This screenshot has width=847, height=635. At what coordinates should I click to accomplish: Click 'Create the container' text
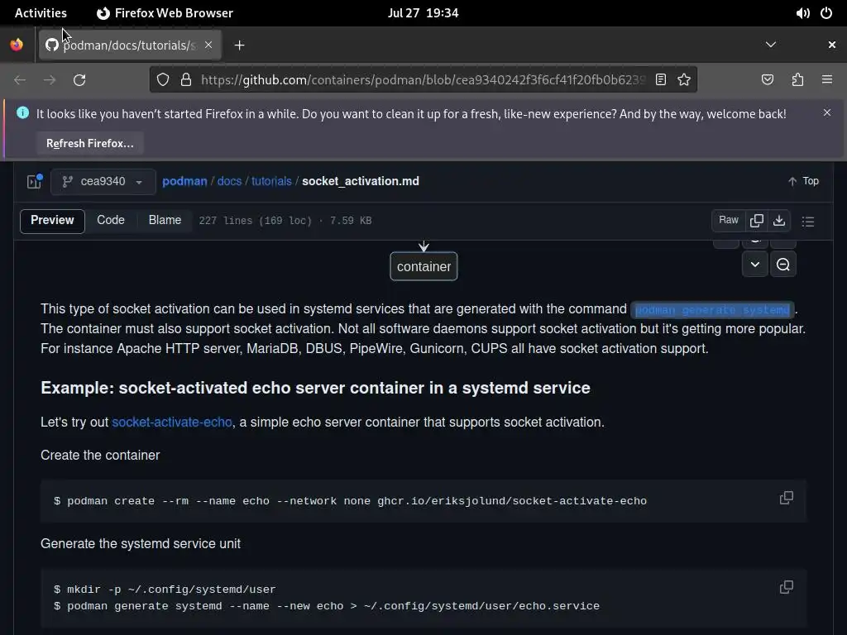click(x=100, y=456)
